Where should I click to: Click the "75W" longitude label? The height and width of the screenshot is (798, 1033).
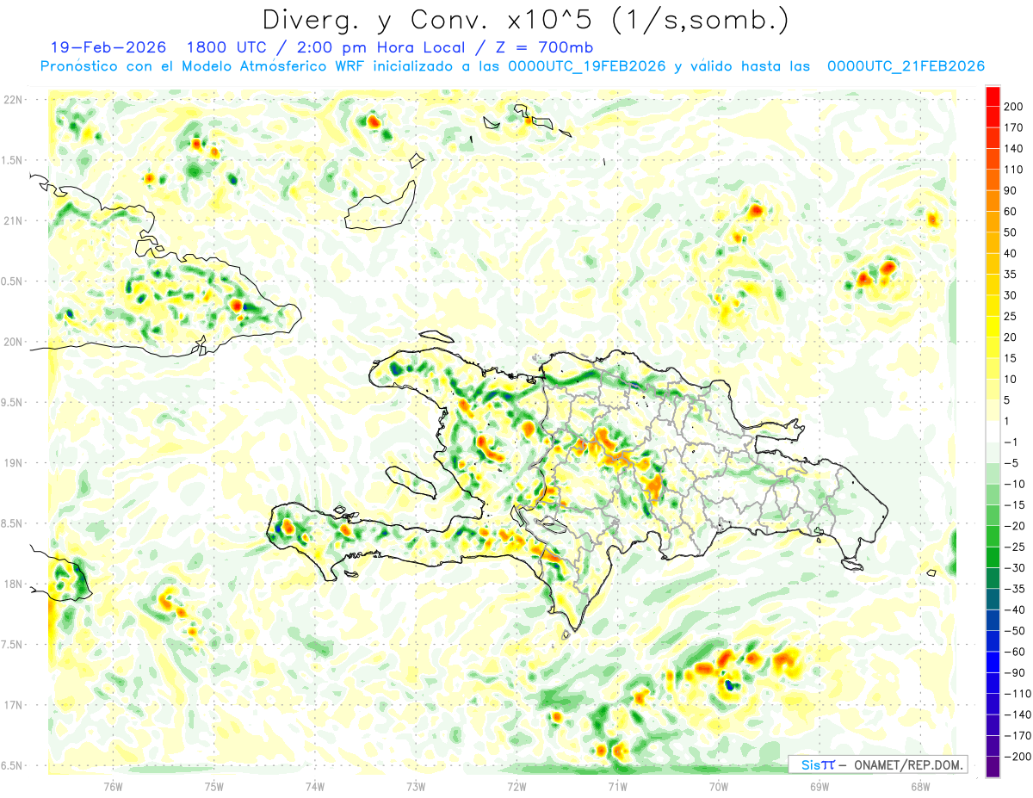point(214,786)
